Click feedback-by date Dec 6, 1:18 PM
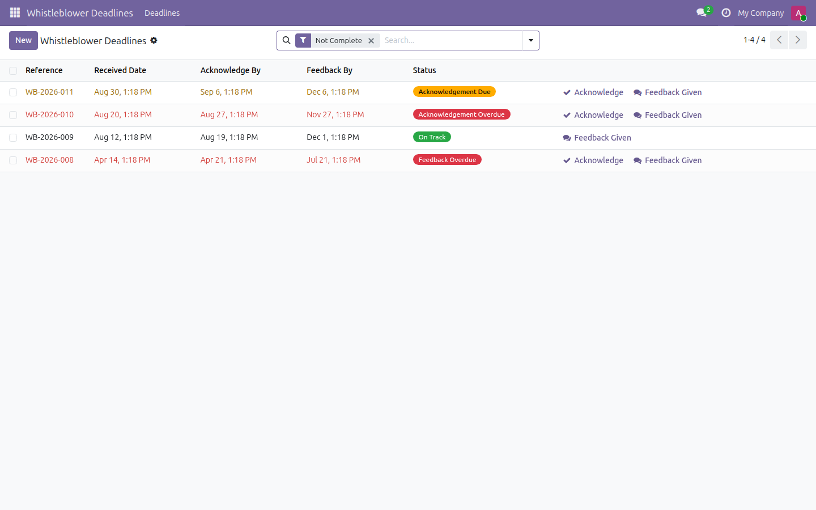Image resolution: width=816 pixels, height=510 pixels. pyautogui.click(x=333, y=92)
